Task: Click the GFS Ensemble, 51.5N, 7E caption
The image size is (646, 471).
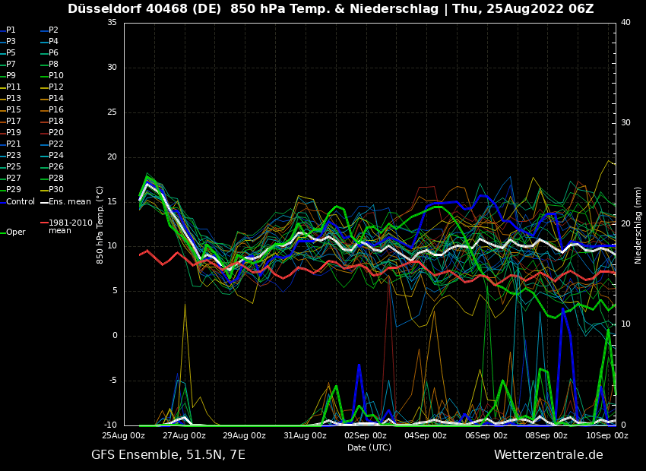Action: (x=168, y=454)
